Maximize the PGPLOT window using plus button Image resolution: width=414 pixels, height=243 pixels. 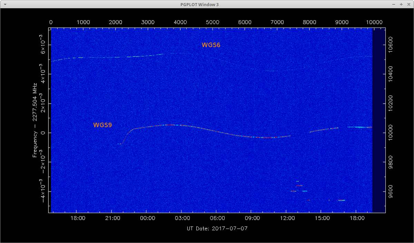click(401, 4)
